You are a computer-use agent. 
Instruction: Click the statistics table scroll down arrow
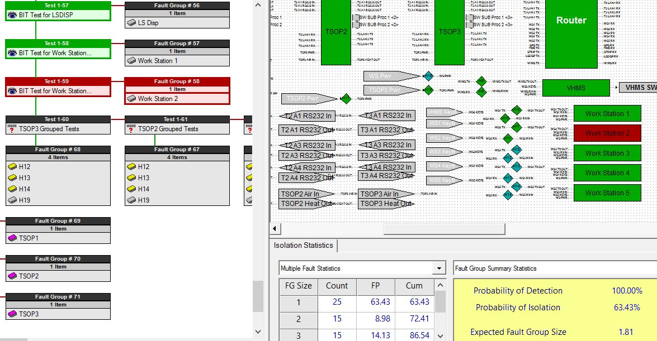pos(441,335)
